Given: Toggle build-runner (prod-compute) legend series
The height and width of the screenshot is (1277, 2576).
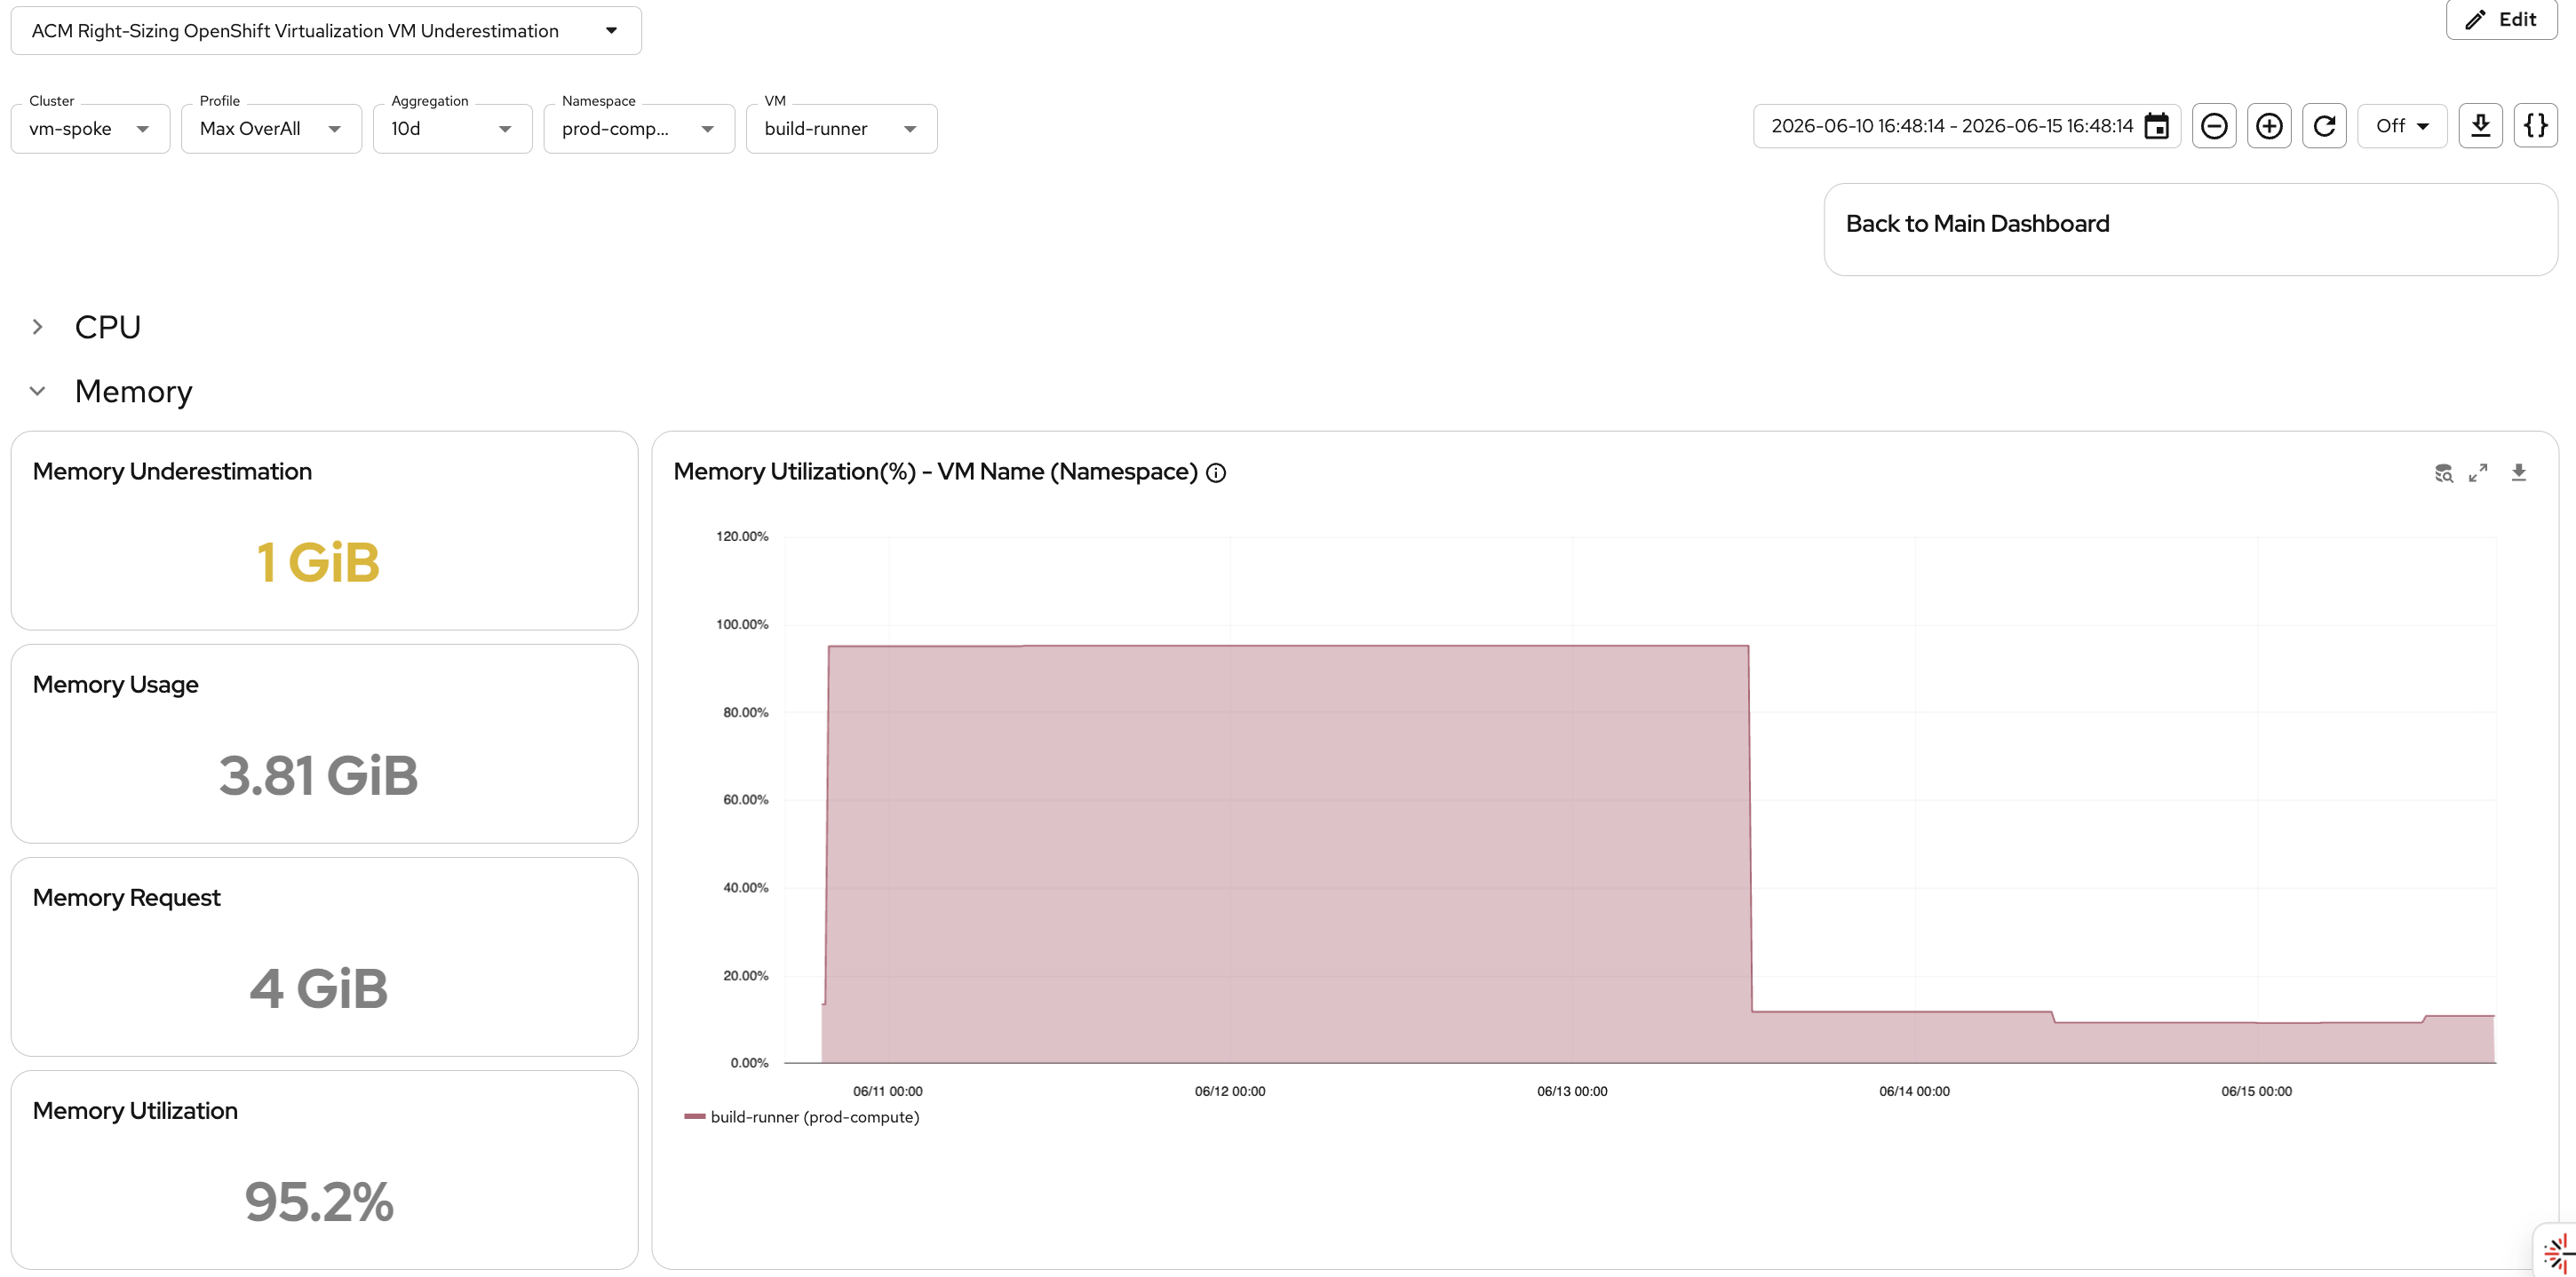Looking at the screenshot, I should 802,1117.
